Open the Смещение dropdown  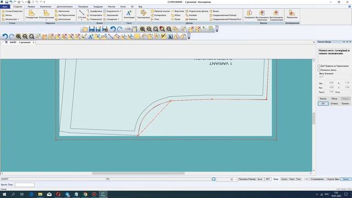click(118, 19)
